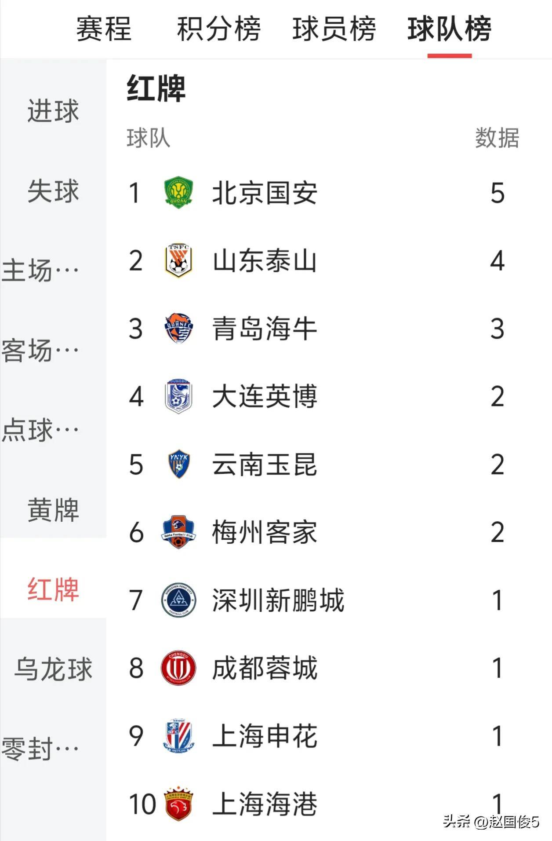The width and height of the screenshot is (552, 841).
Task: Tap the Meizhou Hakka team crest
Action: [178, 532]
